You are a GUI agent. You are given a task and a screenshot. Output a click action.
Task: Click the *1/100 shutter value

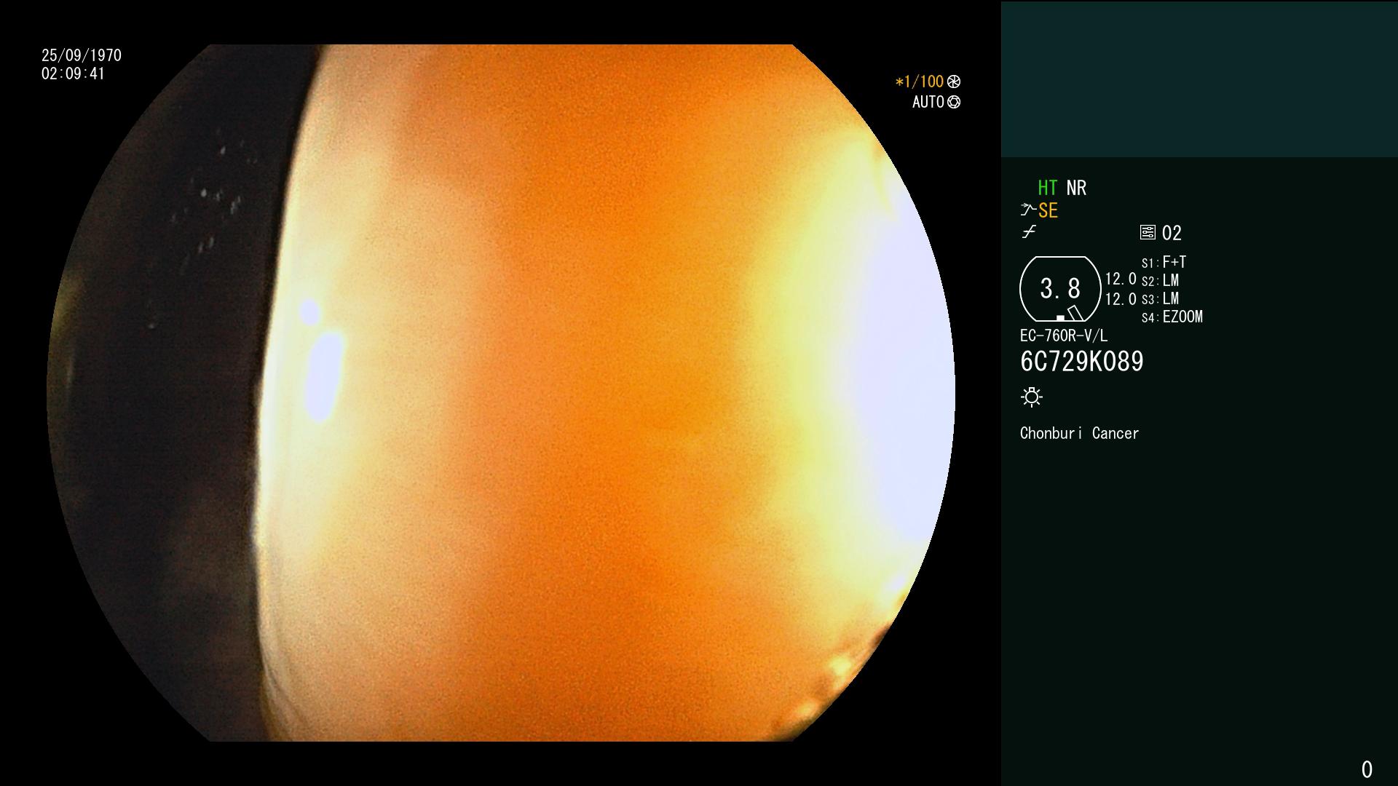click(x=920, y=82)
